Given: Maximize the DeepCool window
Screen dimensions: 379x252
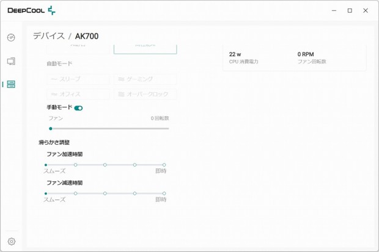Looking at the screenshot, I should (x=350, y=10).
